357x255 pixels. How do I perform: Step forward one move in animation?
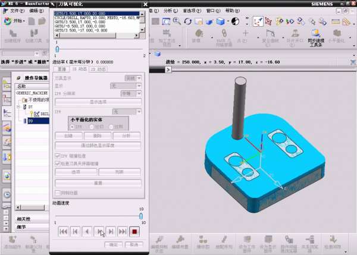coord(111,232)
